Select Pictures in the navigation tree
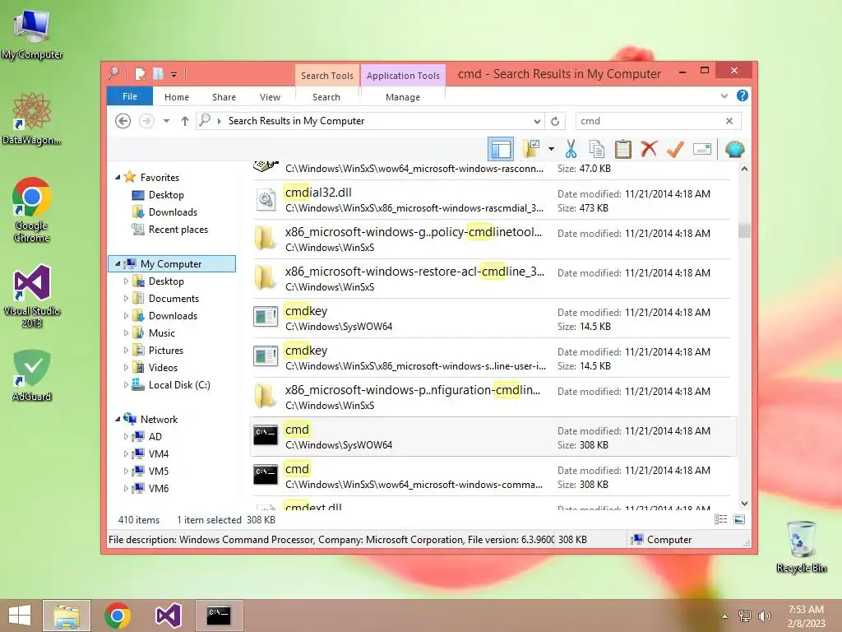The height and width of the screenshot is (632, 842). point(165,351)
